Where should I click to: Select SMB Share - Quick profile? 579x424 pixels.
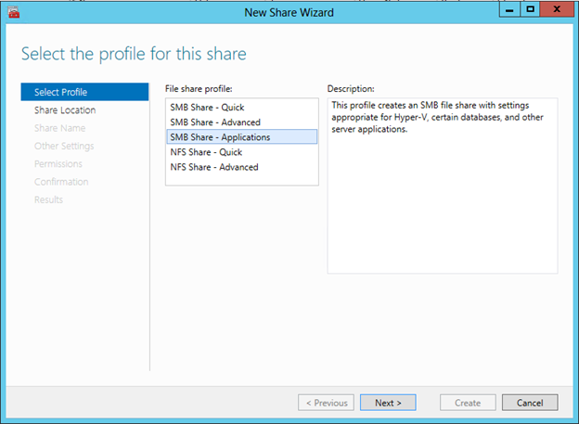200,107
